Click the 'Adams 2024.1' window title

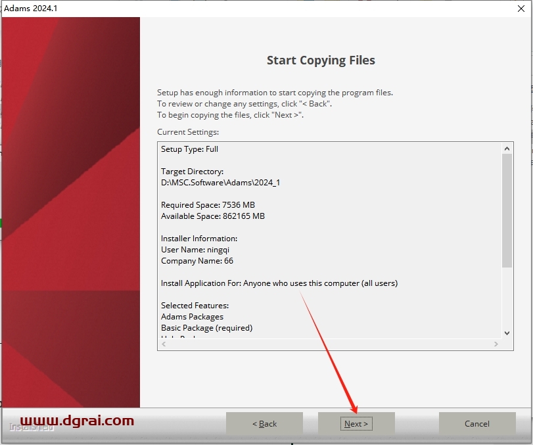31,8
